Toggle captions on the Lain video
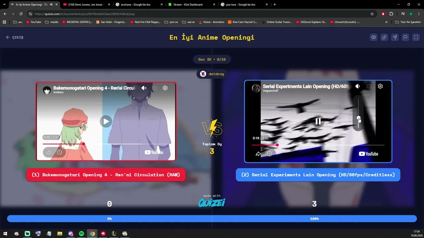This screenshot has width=424, height=238. tap(369, 86)
